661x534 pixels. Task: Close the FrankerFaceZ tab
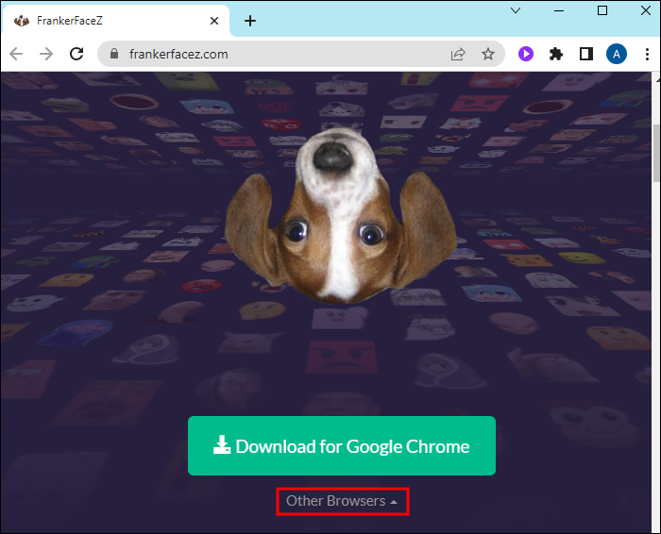214,21
